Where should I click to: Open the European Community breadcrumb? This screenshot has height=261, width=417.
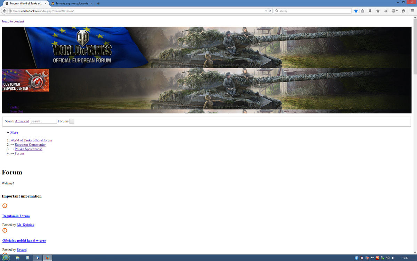click(30, 144)
